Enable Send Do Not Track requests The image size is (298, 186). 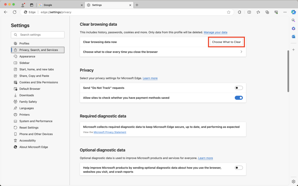[238, 88]
